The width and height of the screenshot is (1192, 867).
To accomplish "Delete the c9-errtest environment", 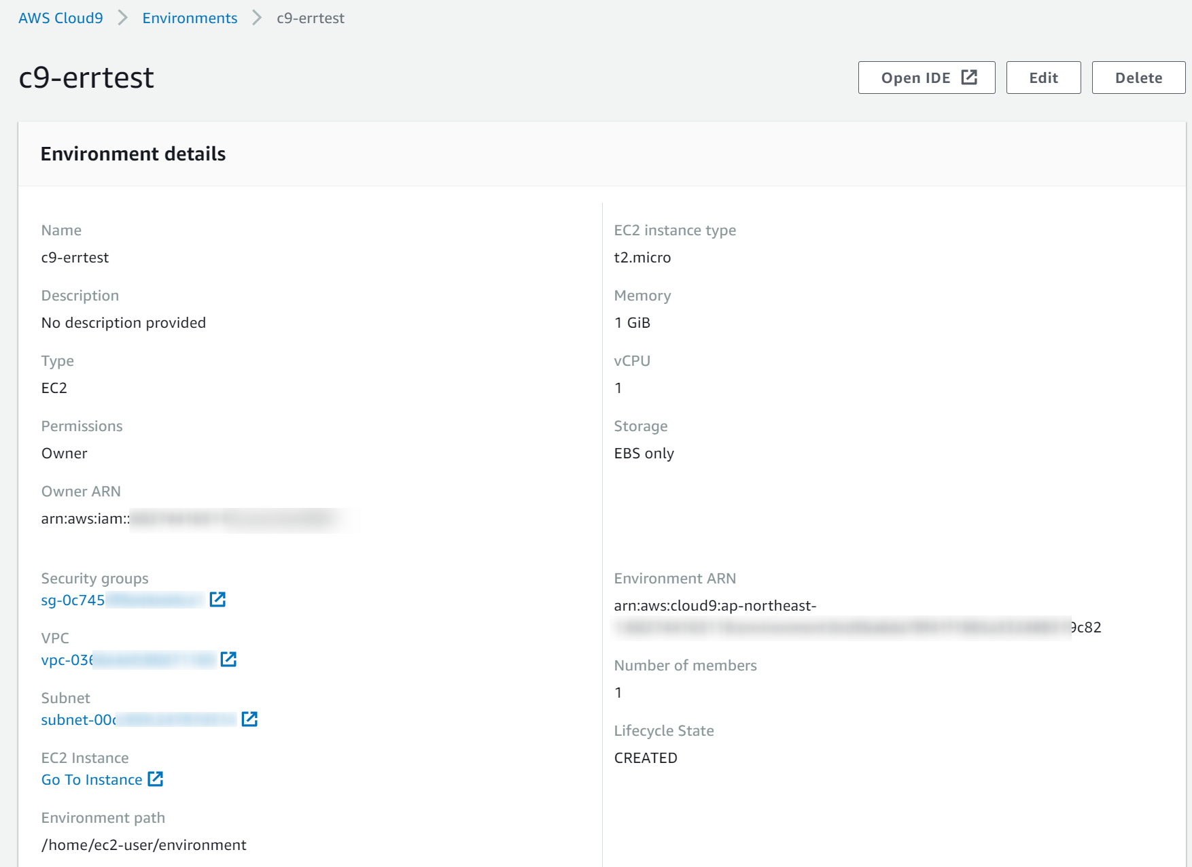I will (1138, 78).
